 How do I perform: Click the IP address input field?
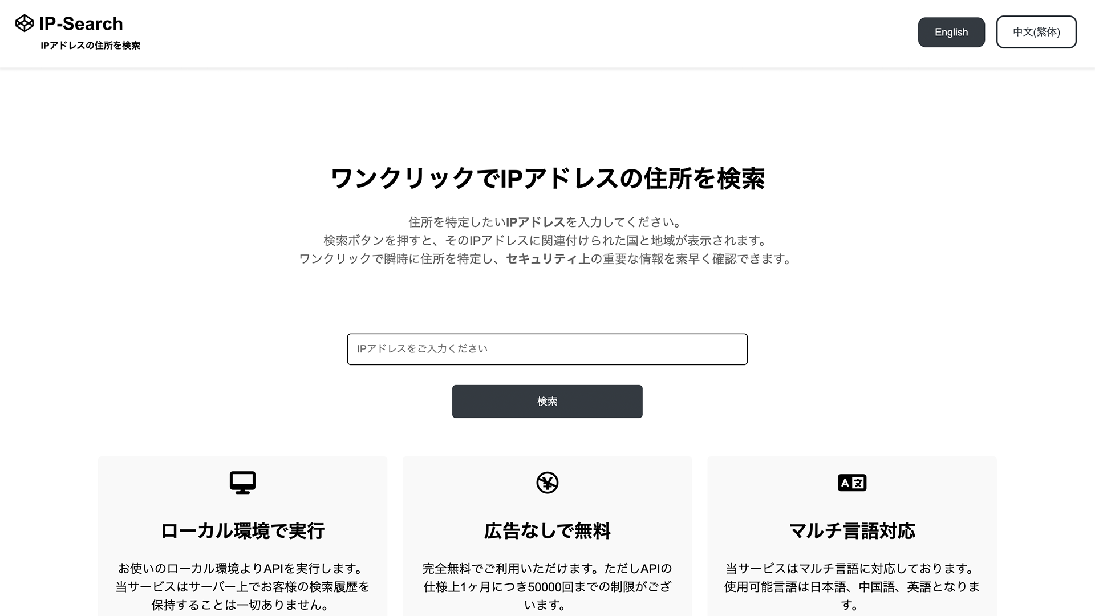click(547, 349)
